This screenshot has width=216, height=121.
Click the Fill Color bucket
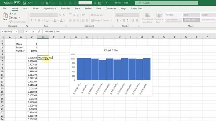55,20
